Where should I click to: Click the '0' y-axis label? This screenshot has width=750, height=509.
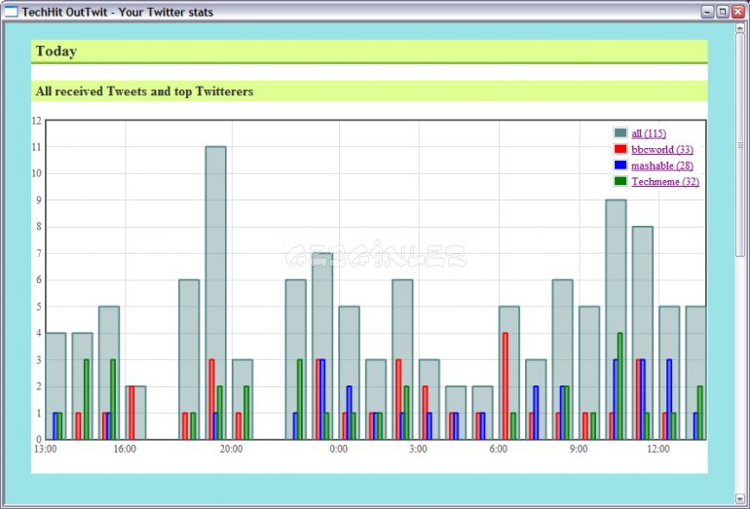tap(39, 439)
